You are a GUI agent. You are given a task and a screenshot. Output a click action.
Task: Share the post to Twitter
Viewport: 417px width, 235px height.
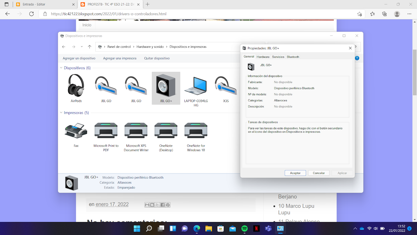(157, 205)
